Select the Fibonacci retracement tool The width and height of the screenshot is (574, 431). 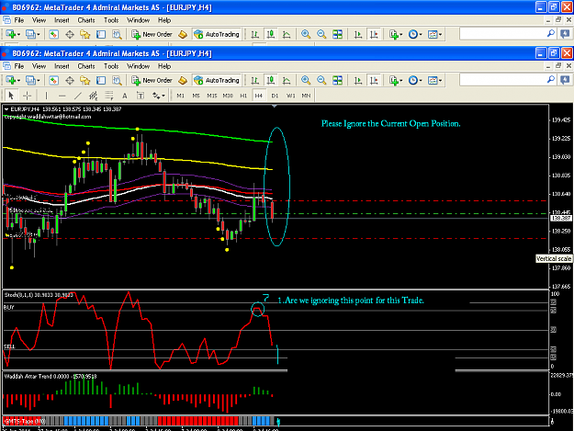pyautogui.click(x=109, y=96)
